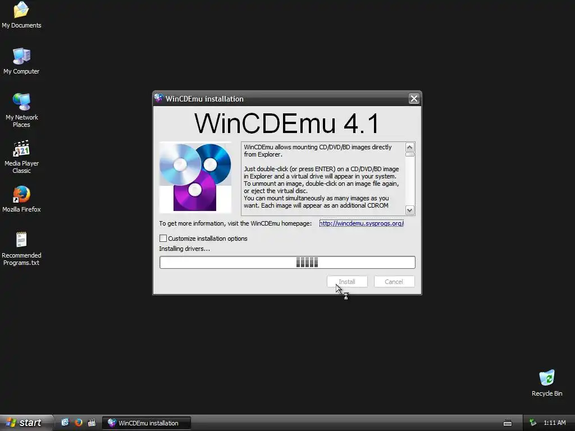Click the Cancel button
The width and height of the screenshot is (575, 431).
(394, 282)
